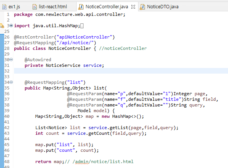Click Integer page parameter on line 36
This screenshot has width=228, height=168.
click(x=189, y=94)
